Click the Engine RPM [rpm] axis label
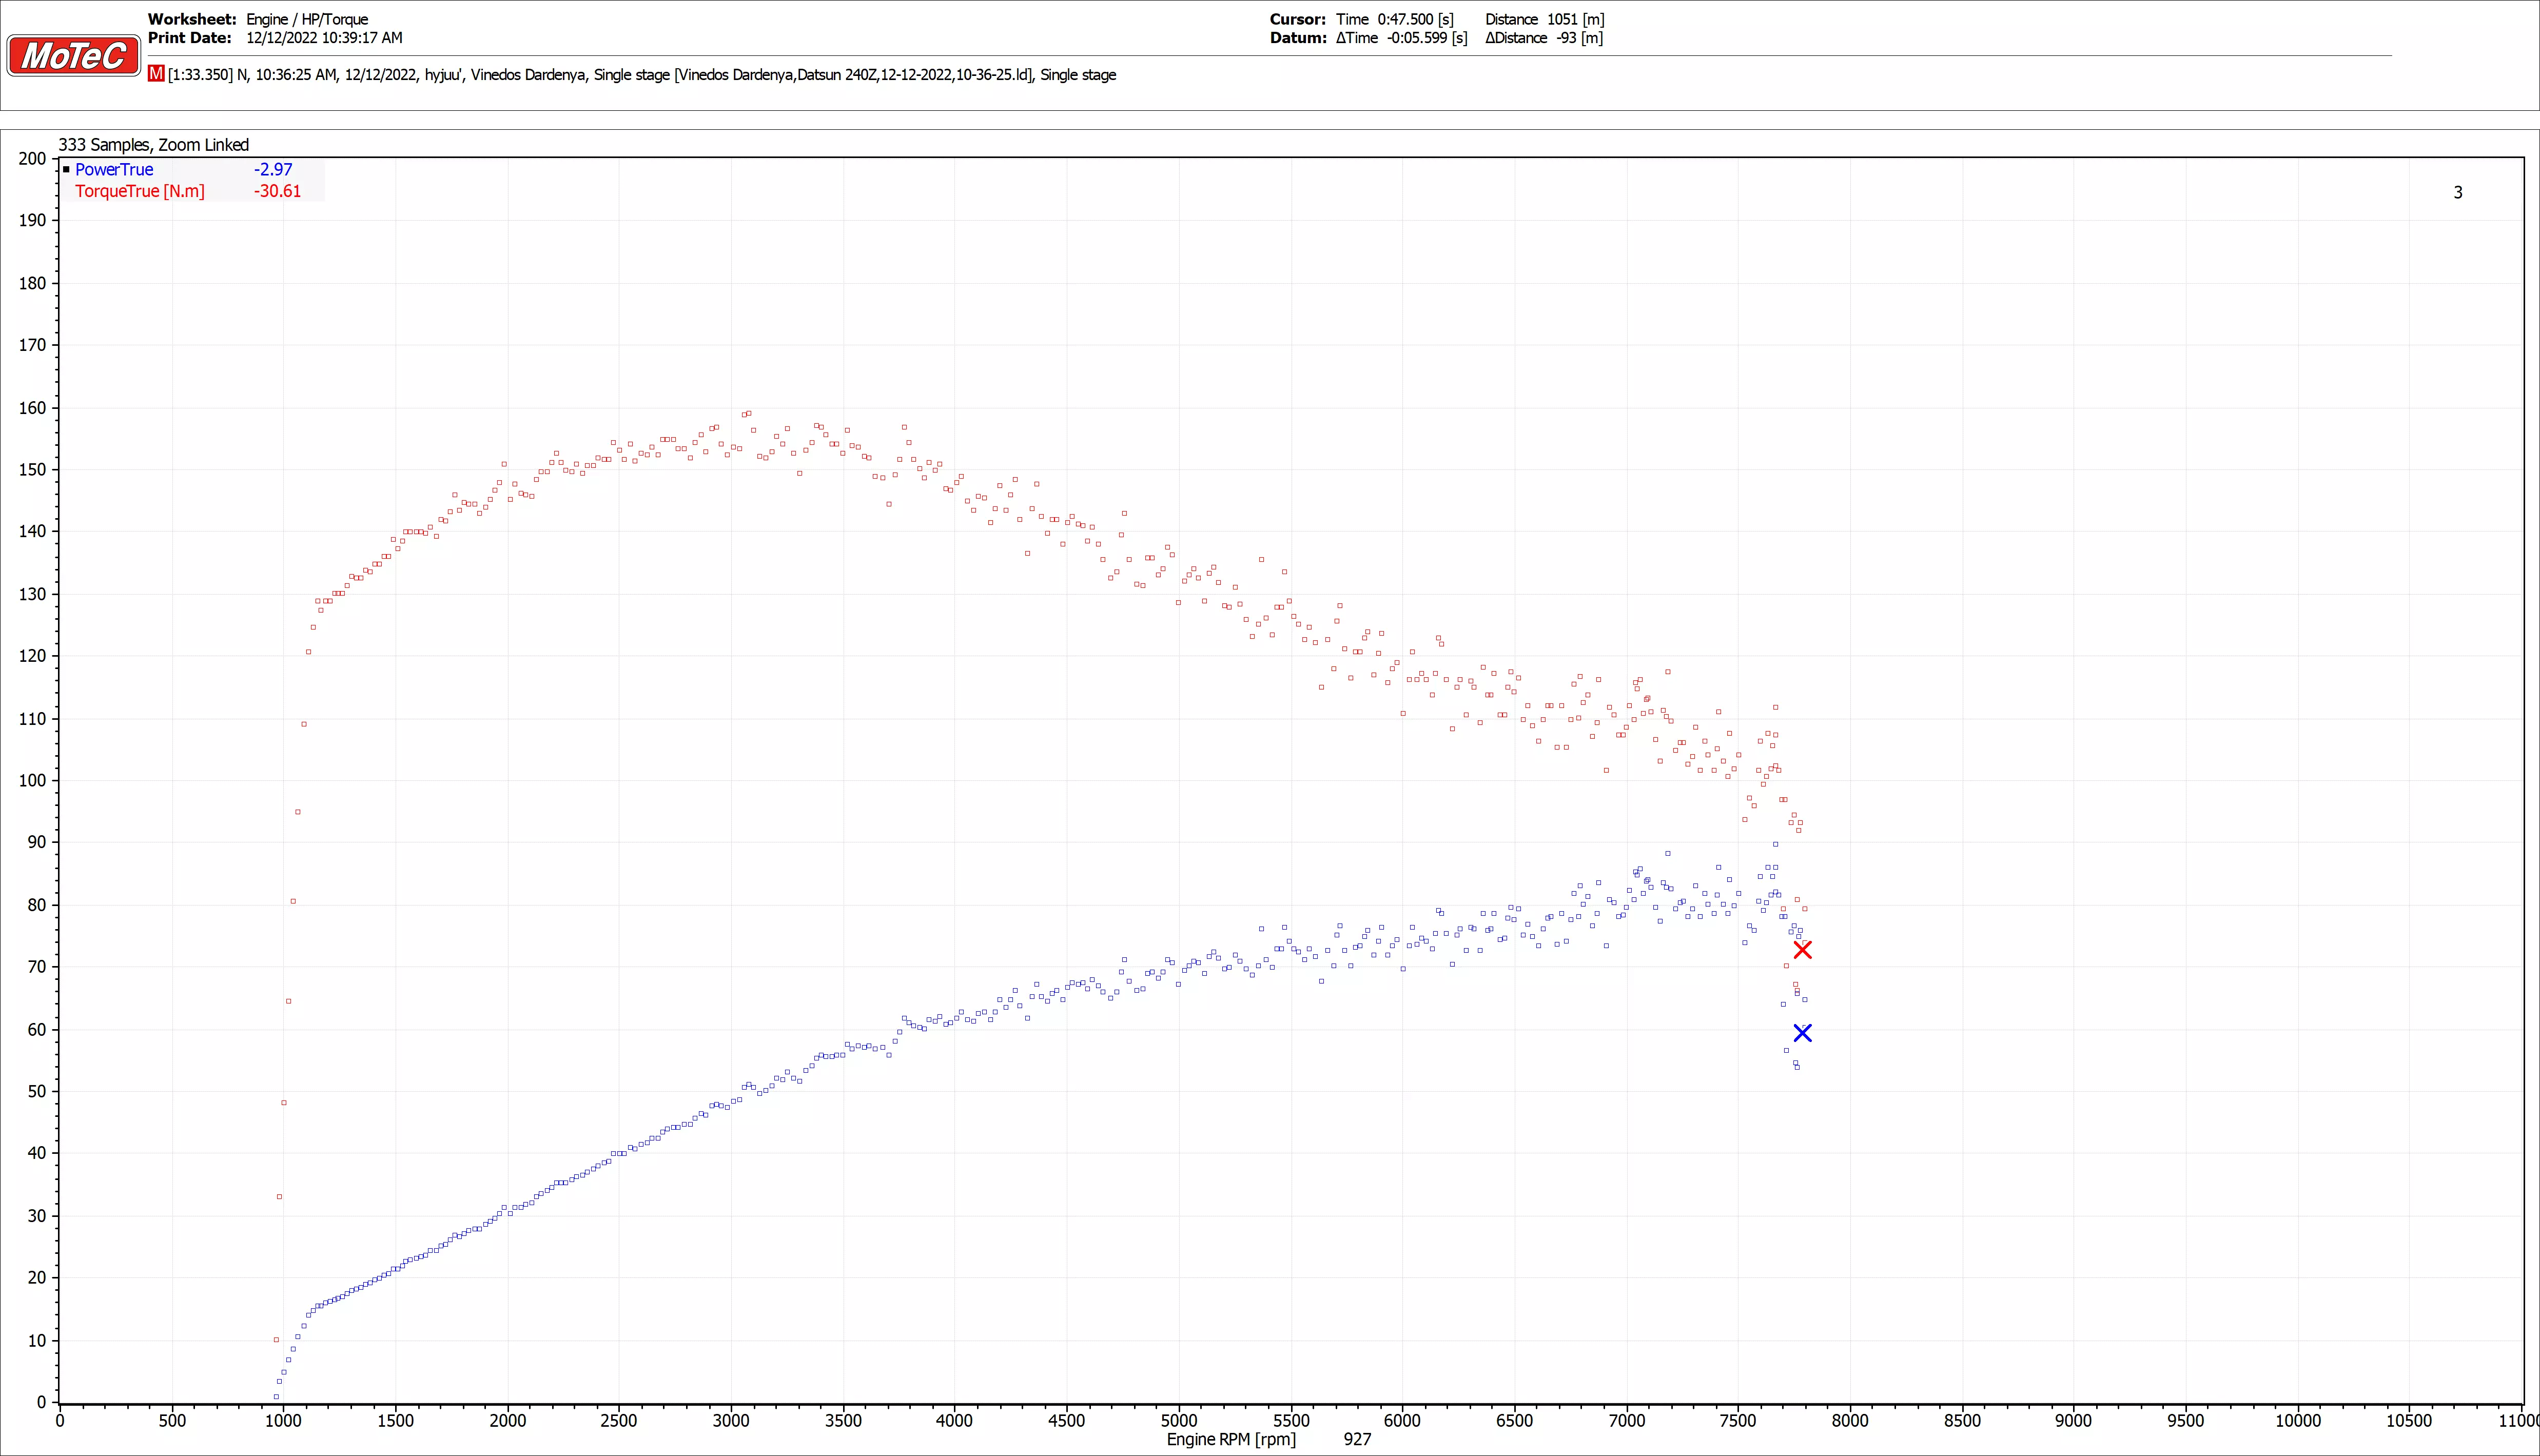 point(1231,1439)
